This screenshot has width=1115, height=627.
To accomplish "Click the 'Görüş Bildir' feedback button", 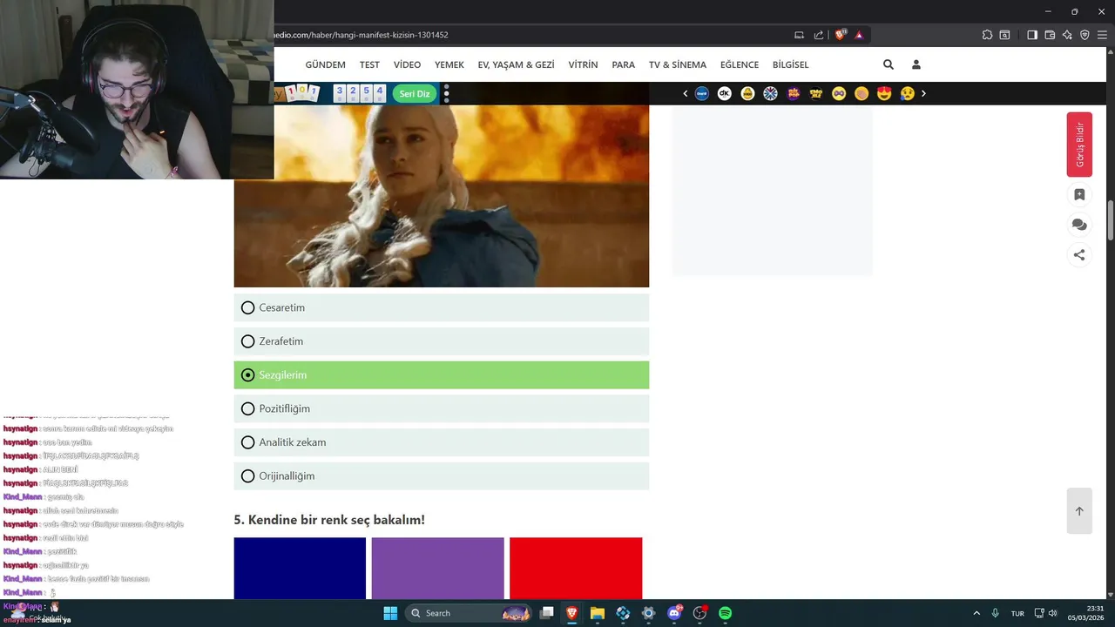I will (x=1079, y=145).
